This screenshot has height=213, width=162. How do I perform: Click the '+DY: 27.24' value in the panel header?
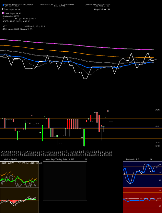coord(23,163)
